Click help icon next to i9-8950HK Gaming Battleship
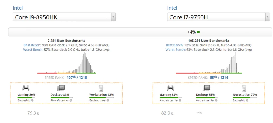 click(32, 100)
